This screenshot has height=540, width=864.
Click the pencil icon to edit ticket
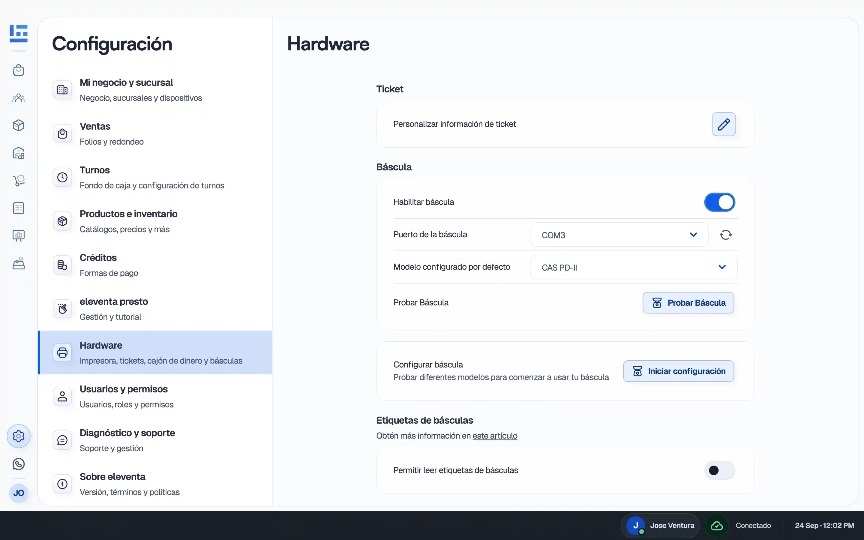724,124
